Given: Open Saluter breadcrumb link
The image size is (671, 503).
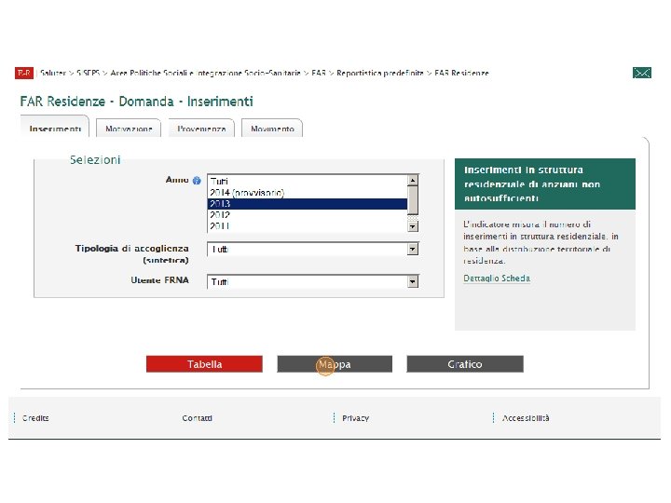Looking at the screenshot, I should point(53,74).
